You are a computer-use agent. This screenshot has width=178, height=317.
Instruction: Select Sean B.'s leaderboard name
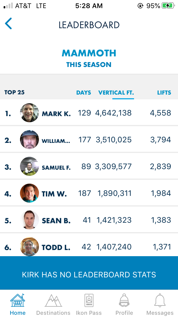[56, 221]
